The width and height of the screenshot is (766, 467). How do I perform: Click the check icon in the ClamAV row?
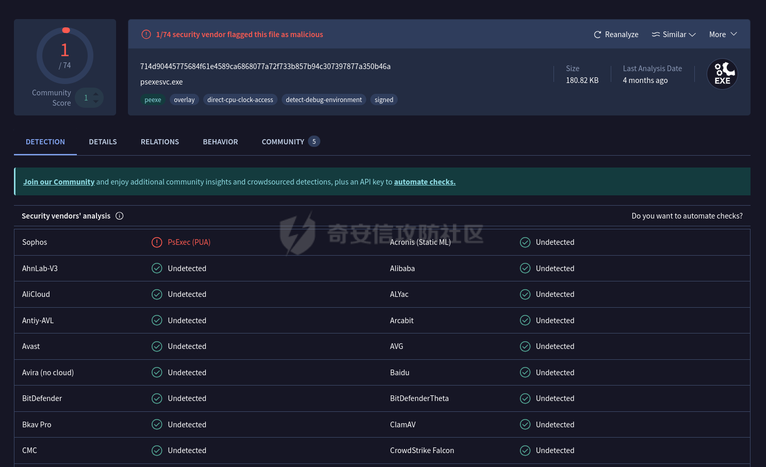525,425
